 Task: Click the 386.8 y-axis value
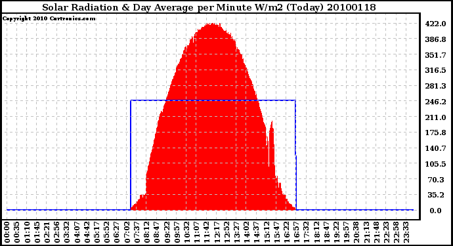pyautogui.click(x=435, y=39)
